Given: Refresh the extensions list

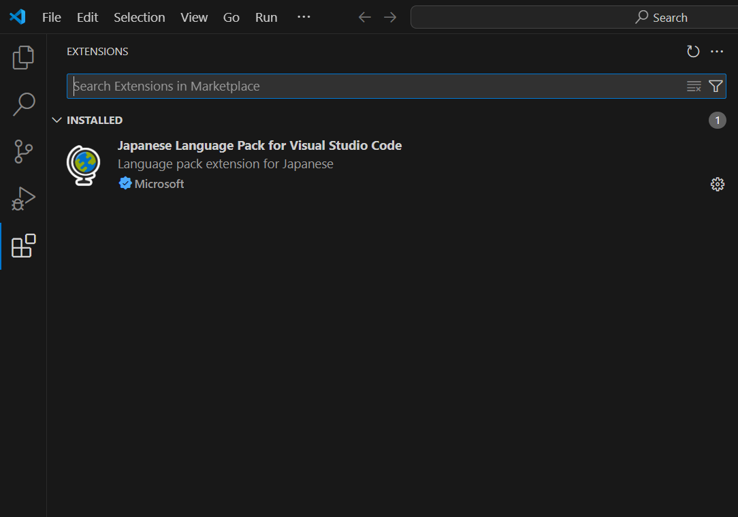Looking at the screenshot, I should [693, 51].
